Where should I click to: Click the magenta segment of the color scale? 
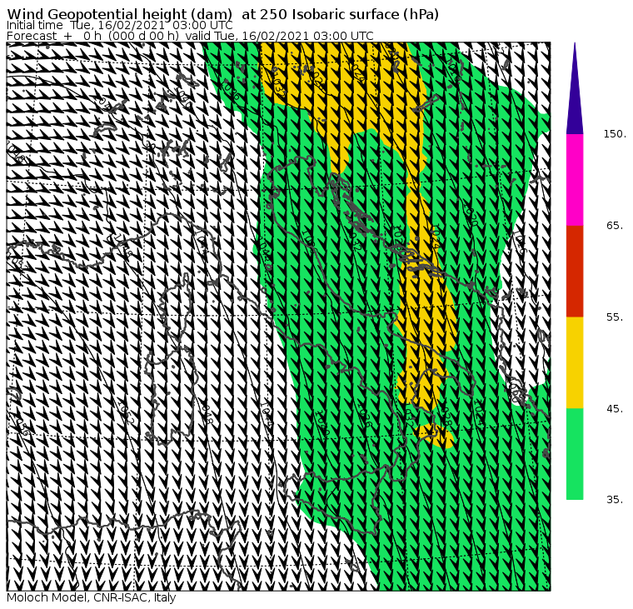coord(575,180)
